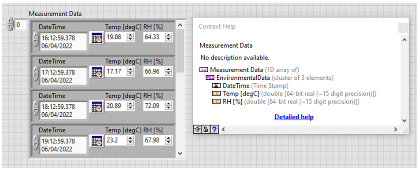Screen dimensions: 420x170
Task: Open time browse button for 19:12:59.378 row
Action: coord(97,141)
